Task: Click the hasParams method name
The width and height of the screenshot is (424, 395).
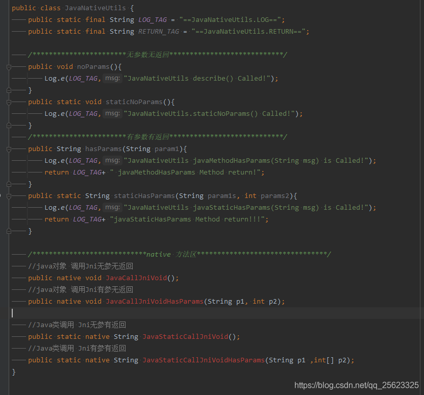Action: point(103,149)
